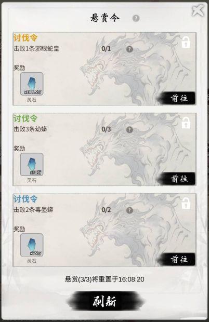Close the 悬赏令 bounty window
Screen dimensions: 209x322
click(x=198, y=10)
